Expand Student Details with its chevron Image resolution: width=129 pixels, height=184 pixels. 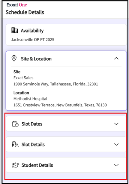pos(116,165)
